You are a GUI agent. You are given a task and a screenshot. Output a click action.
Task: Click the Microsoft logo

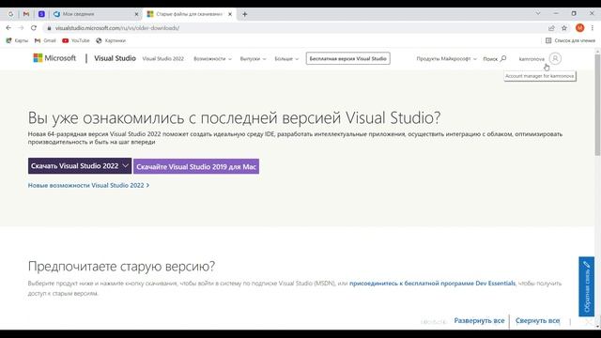click(x=54, y=58)
